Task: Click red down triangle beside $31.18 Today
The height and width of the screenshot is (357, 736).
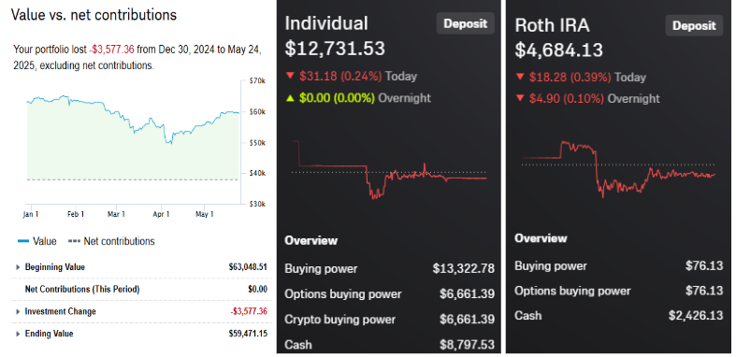Action: pos(290,76)
